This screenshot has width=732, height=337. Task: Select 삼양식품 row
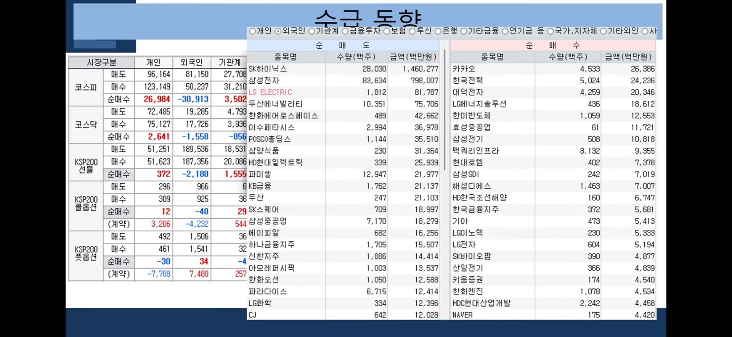click(x=343, y=151)
